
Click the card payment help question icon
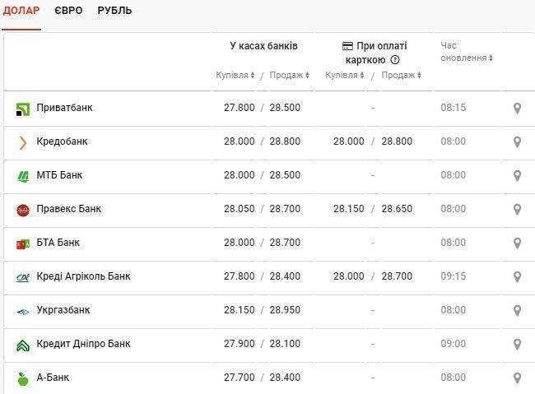(395, 60)
